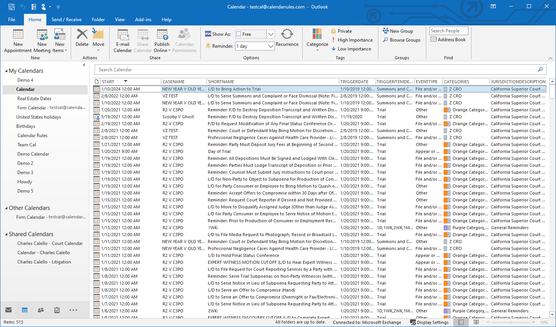Click Undo in quick access toolbar
The image size is (556, 327).
(23, 7)
